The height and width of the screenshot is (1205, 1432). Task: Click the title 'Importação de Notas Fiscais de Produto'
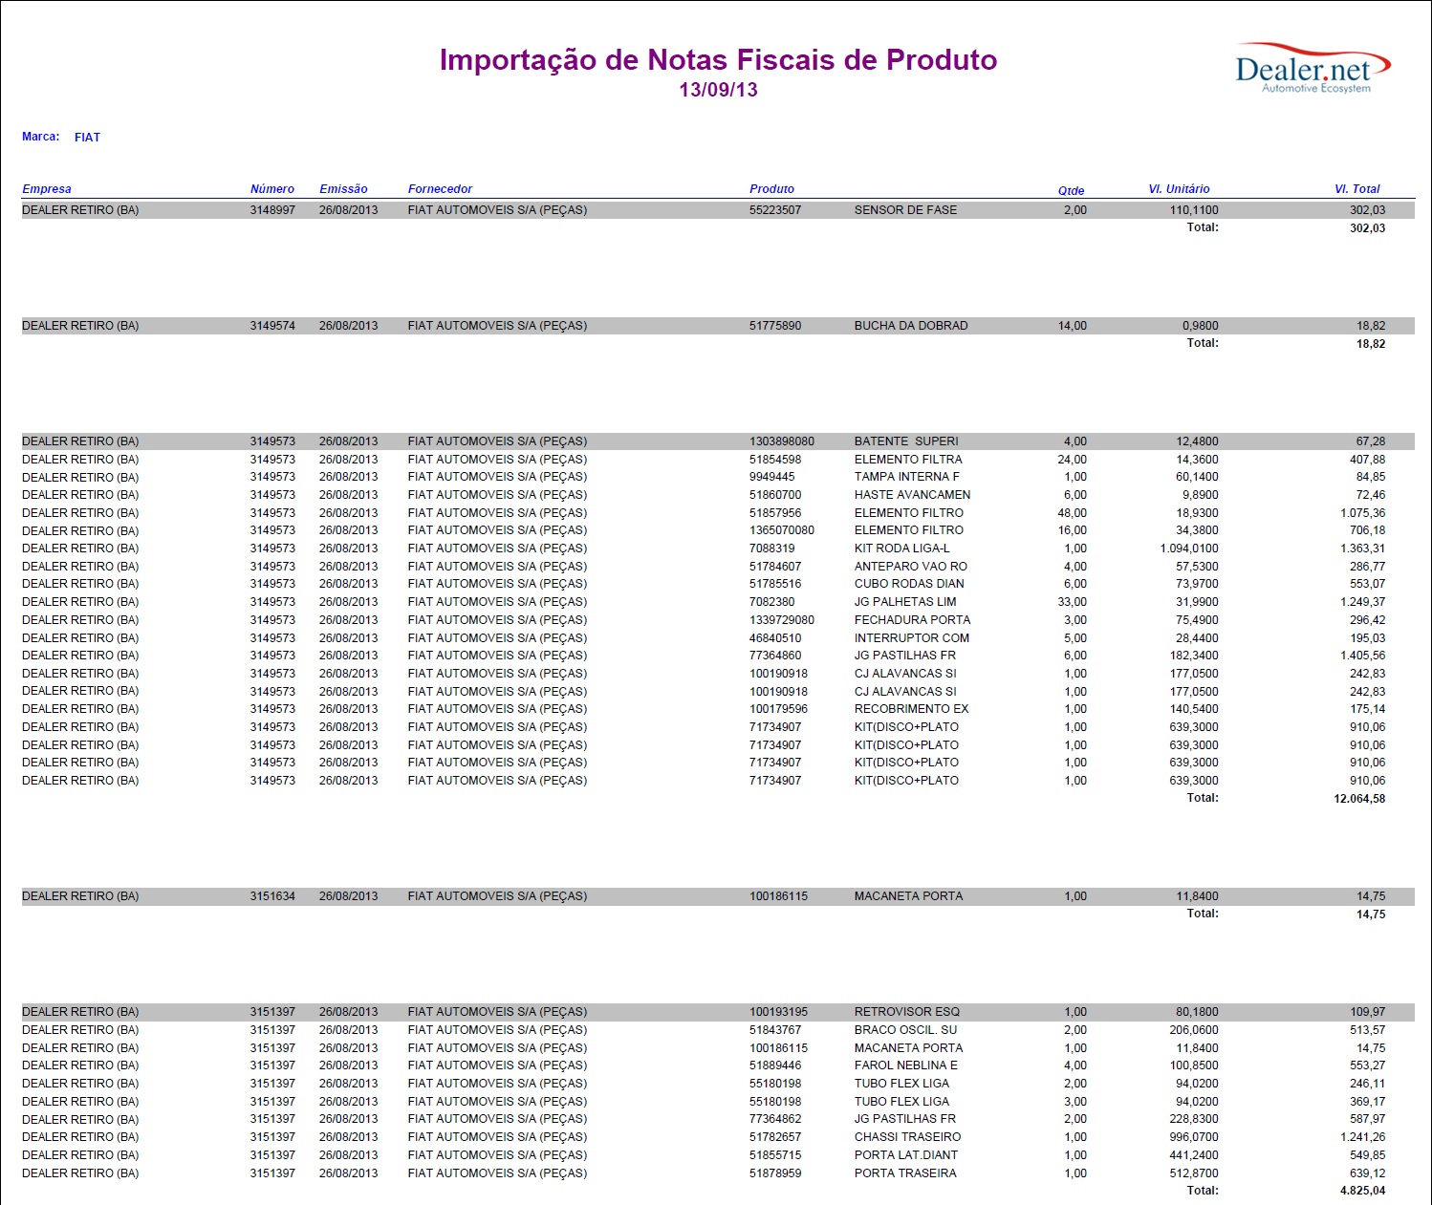click(718, 59)
